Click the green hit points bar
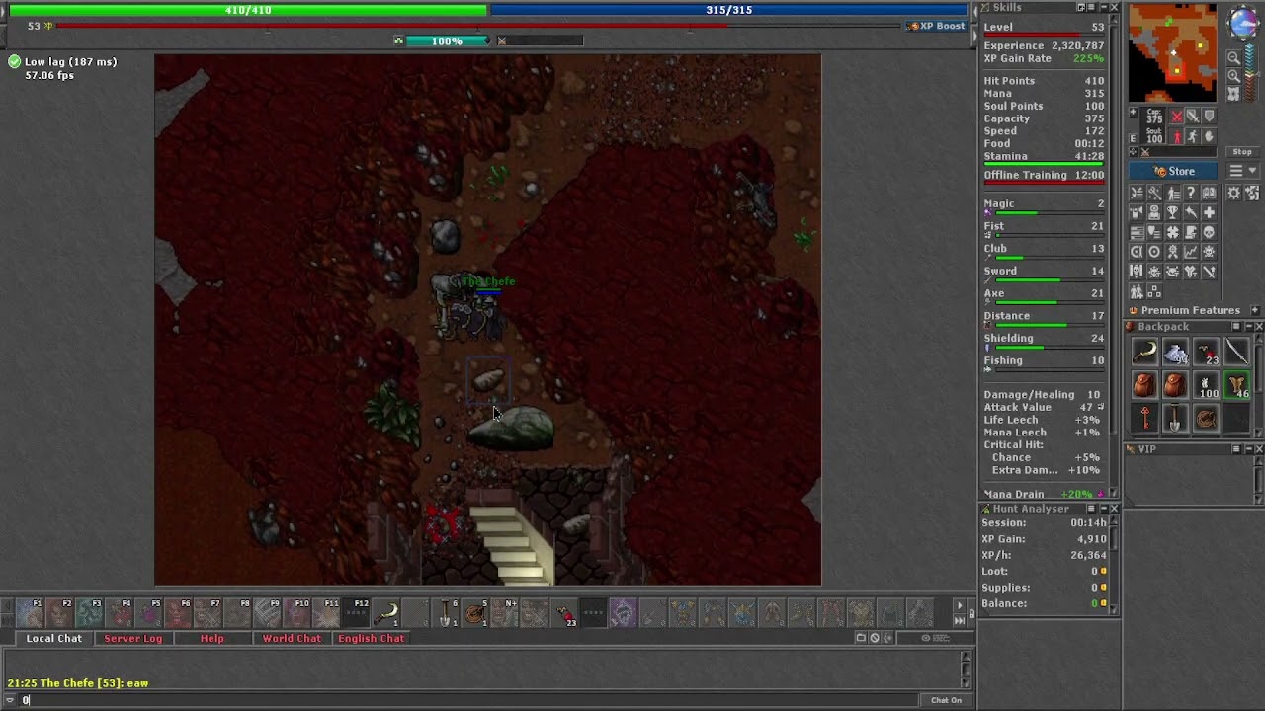 [248, 10]
